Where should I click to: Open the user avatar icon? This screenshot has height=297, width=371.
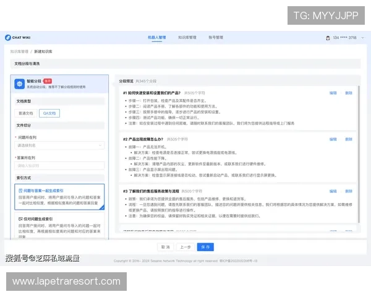pyautogui.click(x=328, y=38)
